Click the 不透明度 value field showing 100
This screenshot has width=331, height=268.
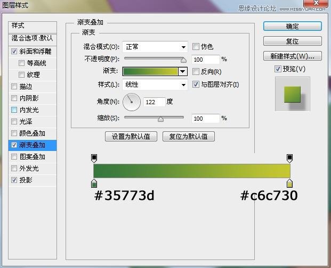coord(205,60)
